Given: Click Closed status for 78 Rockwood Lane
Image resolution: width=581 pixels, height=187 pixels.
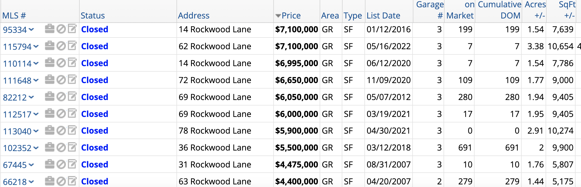Looking at the screenshot, I should click(x=94, y=130).
